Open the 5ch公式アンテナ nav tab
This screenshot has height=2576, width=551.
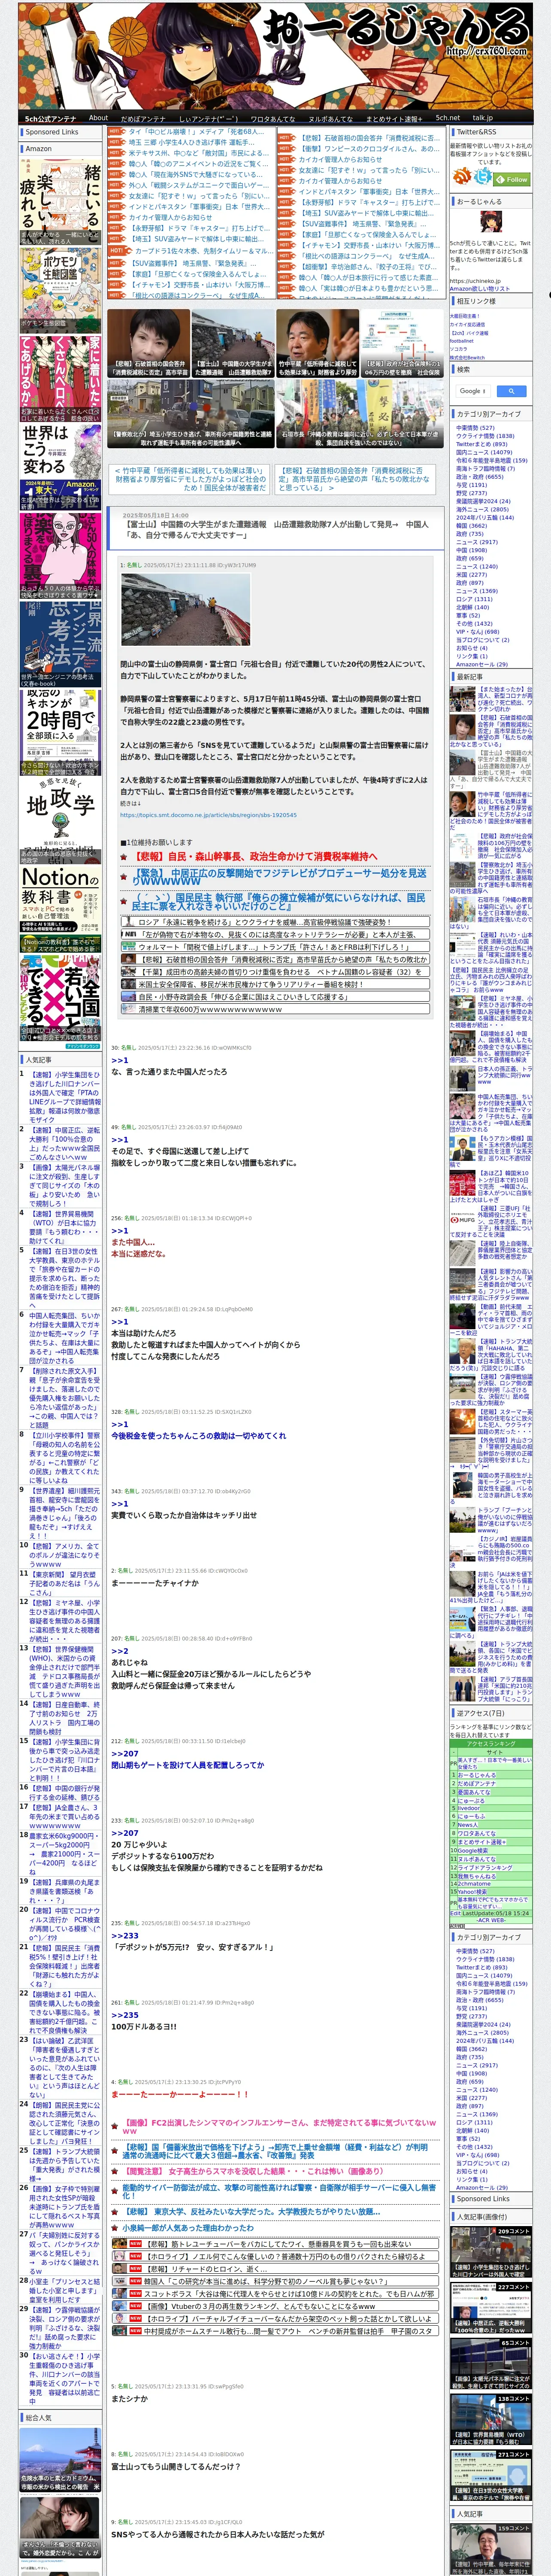[x=50, y=118]
